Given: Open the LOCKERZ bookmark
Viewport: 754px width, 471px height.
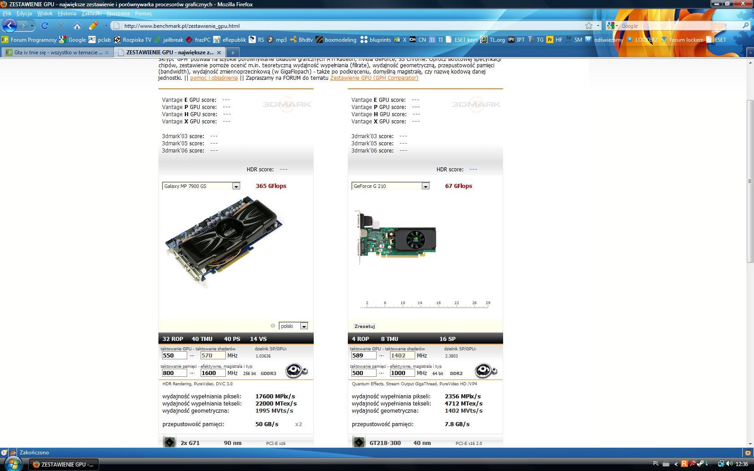Looking at the screenshot, I should (x=642, y=39).
